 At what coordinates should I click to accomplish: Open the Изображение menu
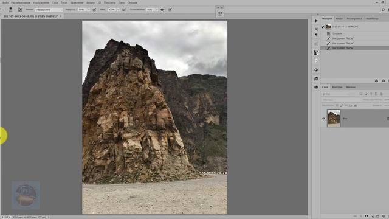(x=41, y=2)
